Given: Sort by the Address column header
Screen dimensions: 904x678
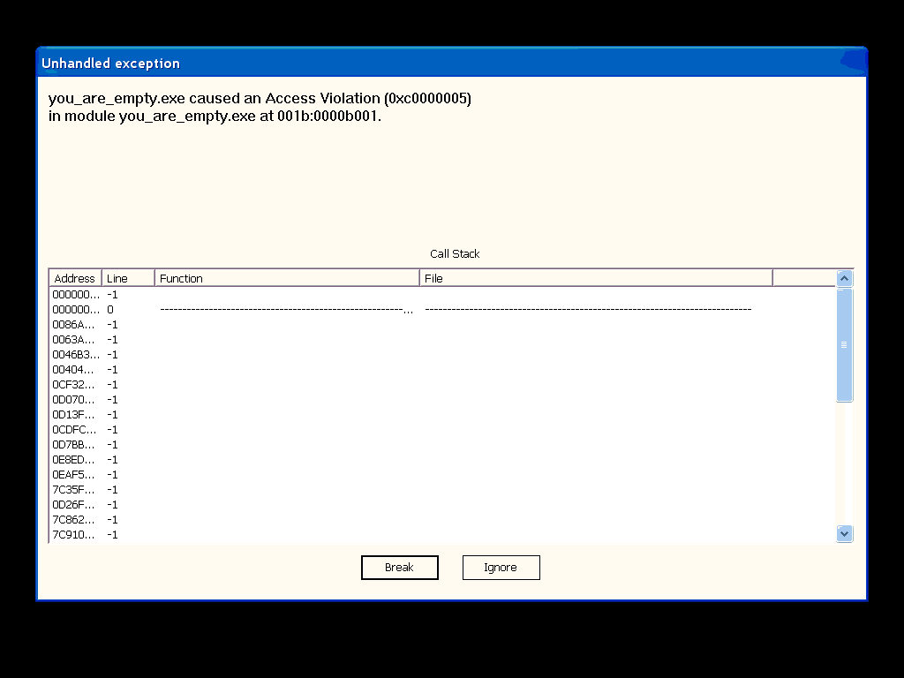Looking at the screenshot, I should (75, 278).
